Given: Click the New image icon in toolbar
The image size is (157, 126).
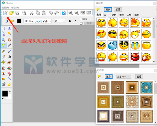Looking at the screenshot, I should [x=5, y=13].
